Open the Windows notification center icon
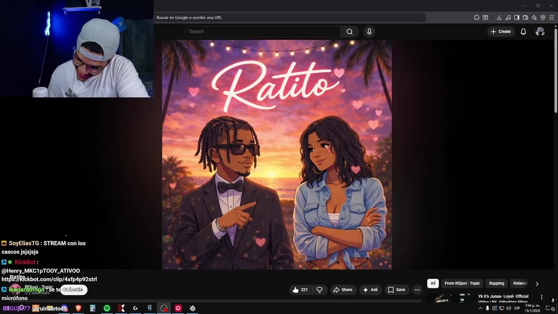Image resolution: width=558 pixels, height=314 pixels. pyautogui.click(x=549, y=308)
